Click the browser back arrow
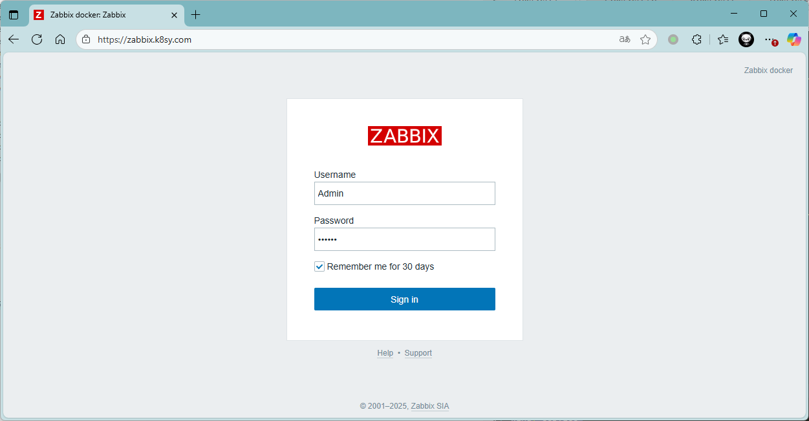 click(x=14, y=39)
